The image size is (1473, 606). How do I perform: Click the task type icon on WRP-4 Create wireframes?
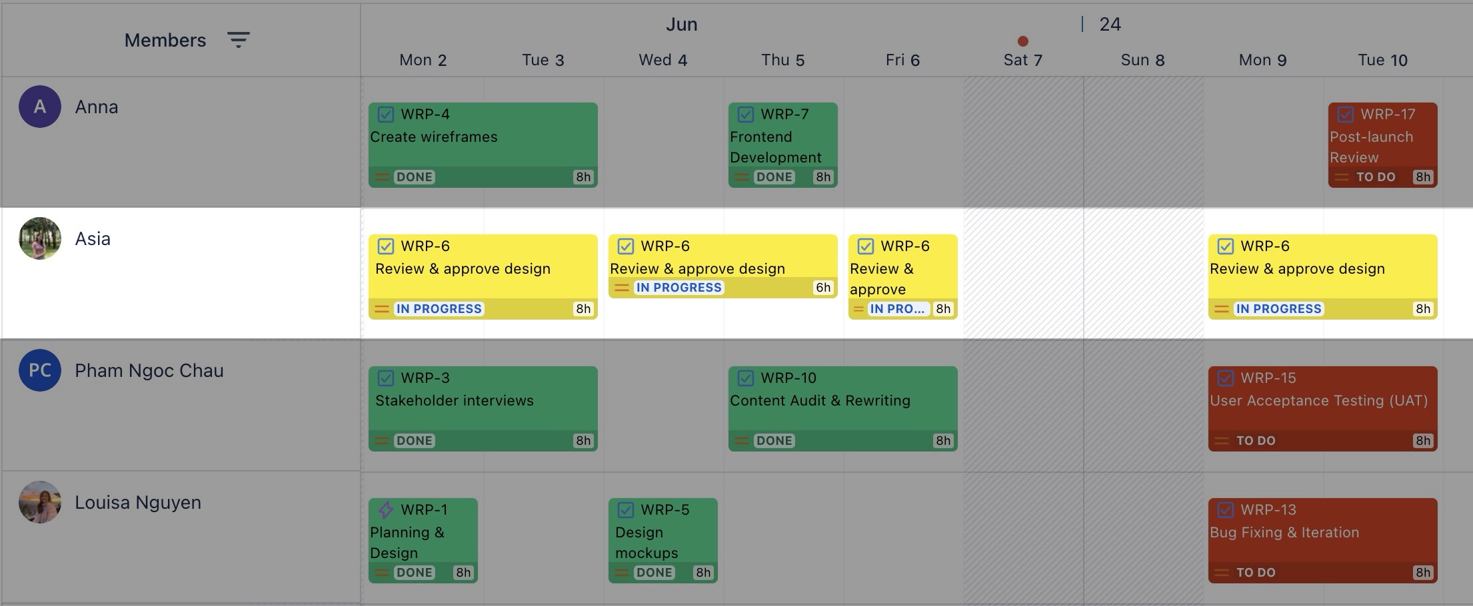point(385,114)
